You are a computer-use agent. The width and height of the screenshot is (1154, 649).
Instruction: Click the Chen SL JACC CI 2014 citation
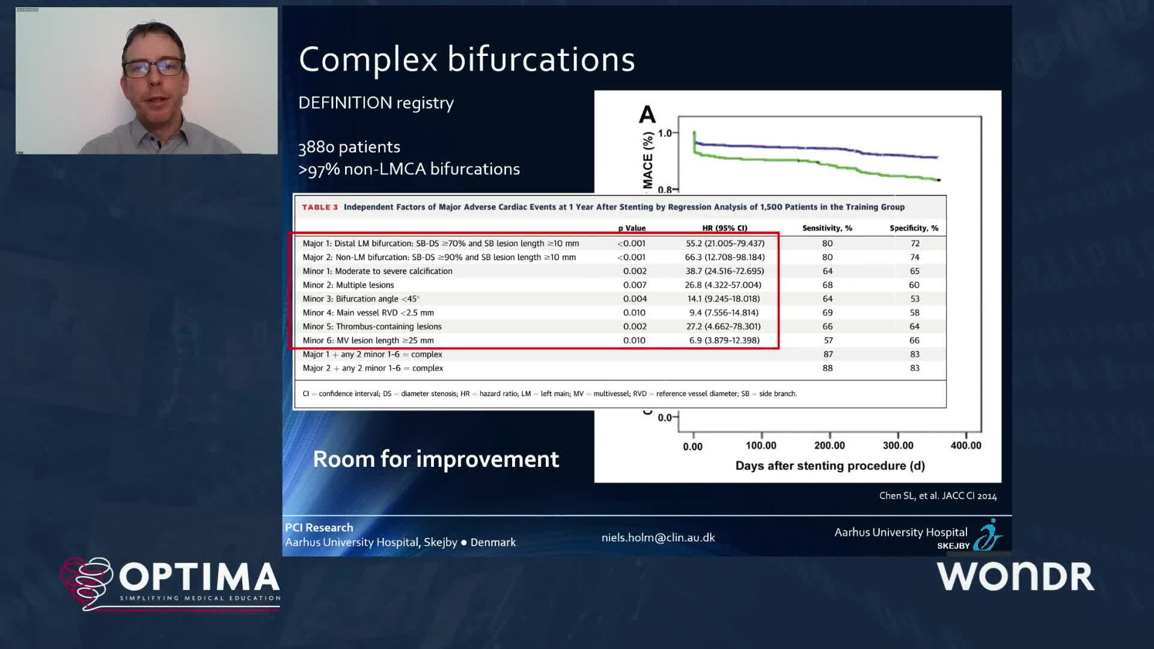(937, 496)
